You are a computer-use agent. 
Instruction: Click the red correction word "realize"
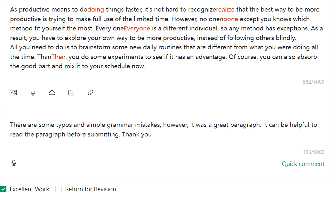(225, 10)
